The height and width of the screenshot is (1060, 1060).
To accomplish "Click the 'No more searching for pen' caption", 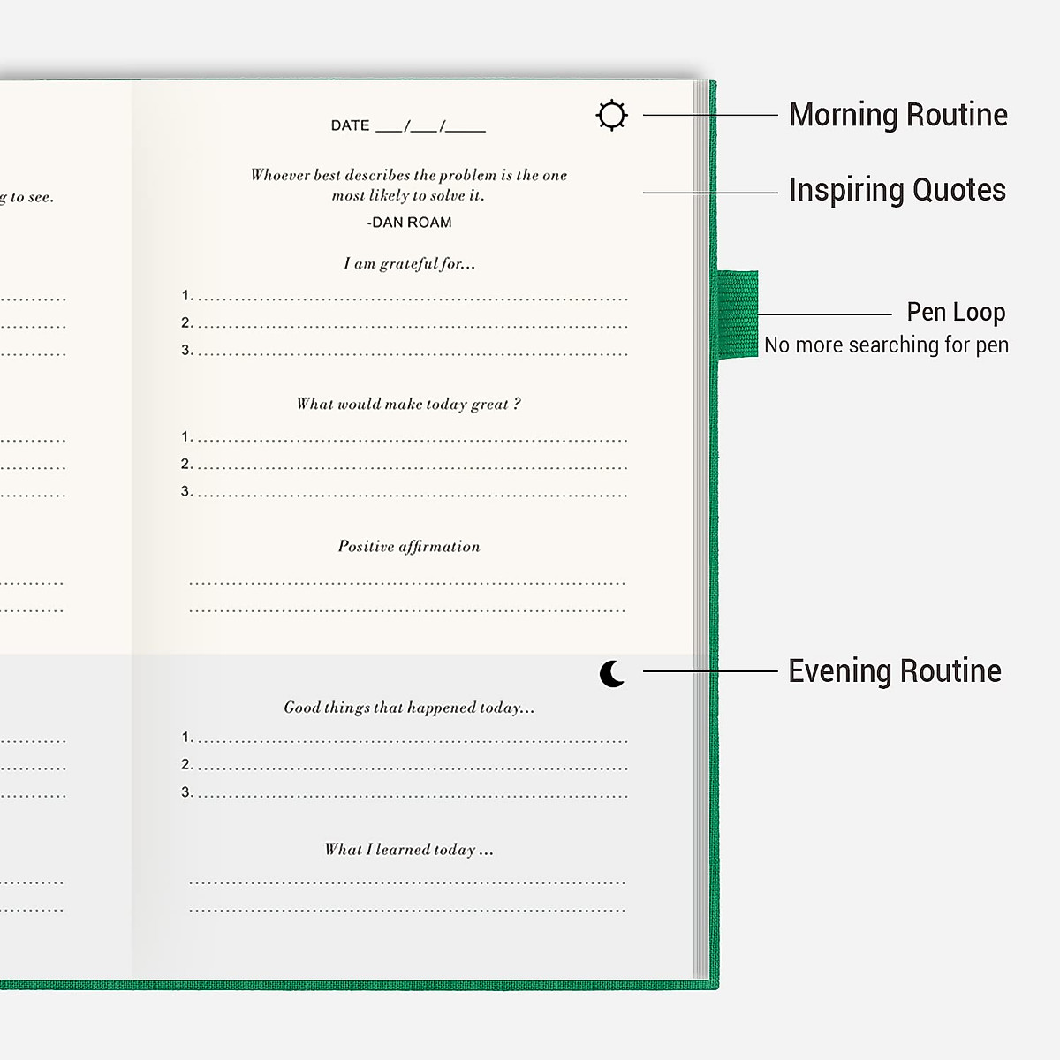I will [886, 344].
